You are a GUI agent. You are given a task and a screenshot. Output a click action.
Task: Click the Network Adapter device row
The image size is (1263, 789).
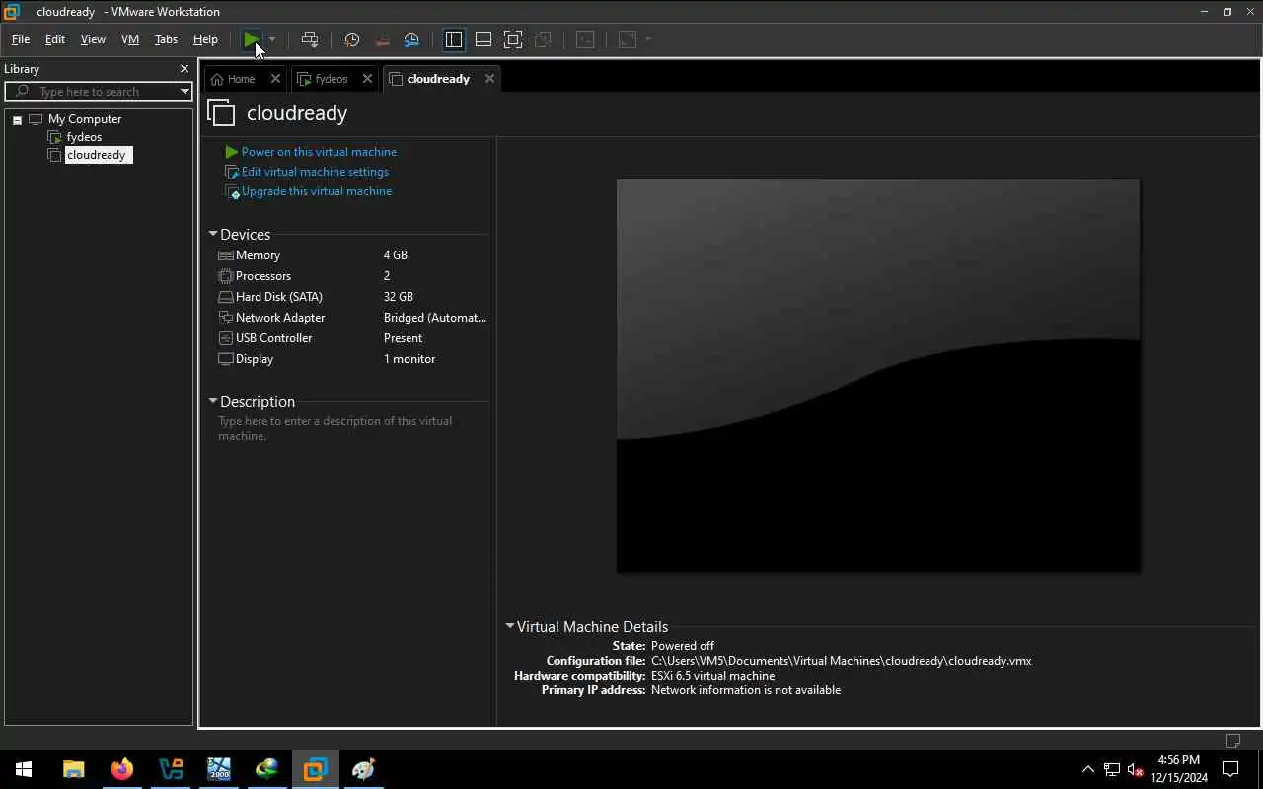tap(351, 318)
